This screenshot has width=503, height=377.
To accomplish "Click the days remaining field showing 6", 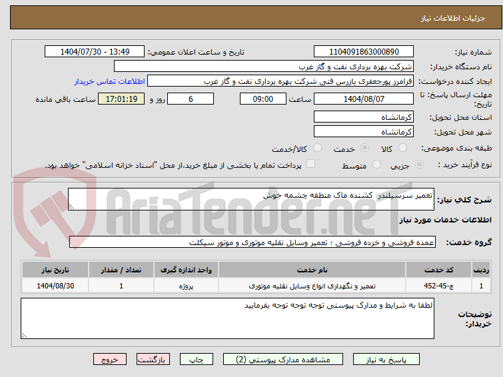I will click(x=191, y=99).
